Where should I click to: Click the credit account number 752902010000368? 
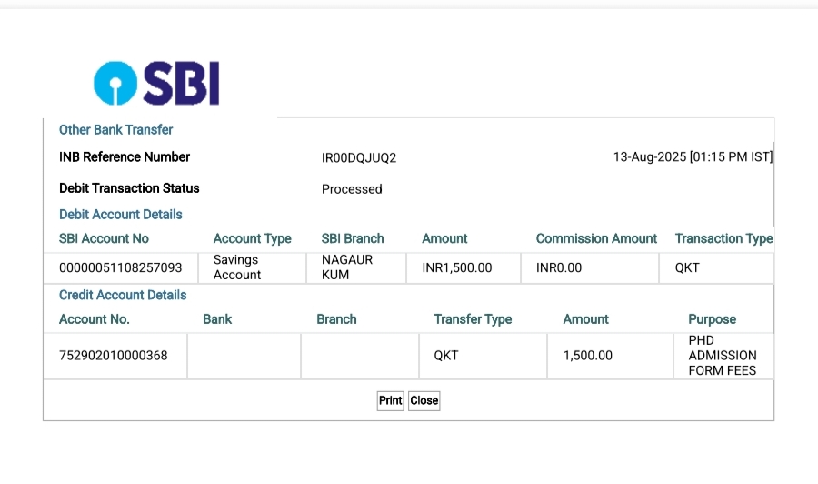click(113, 356)
